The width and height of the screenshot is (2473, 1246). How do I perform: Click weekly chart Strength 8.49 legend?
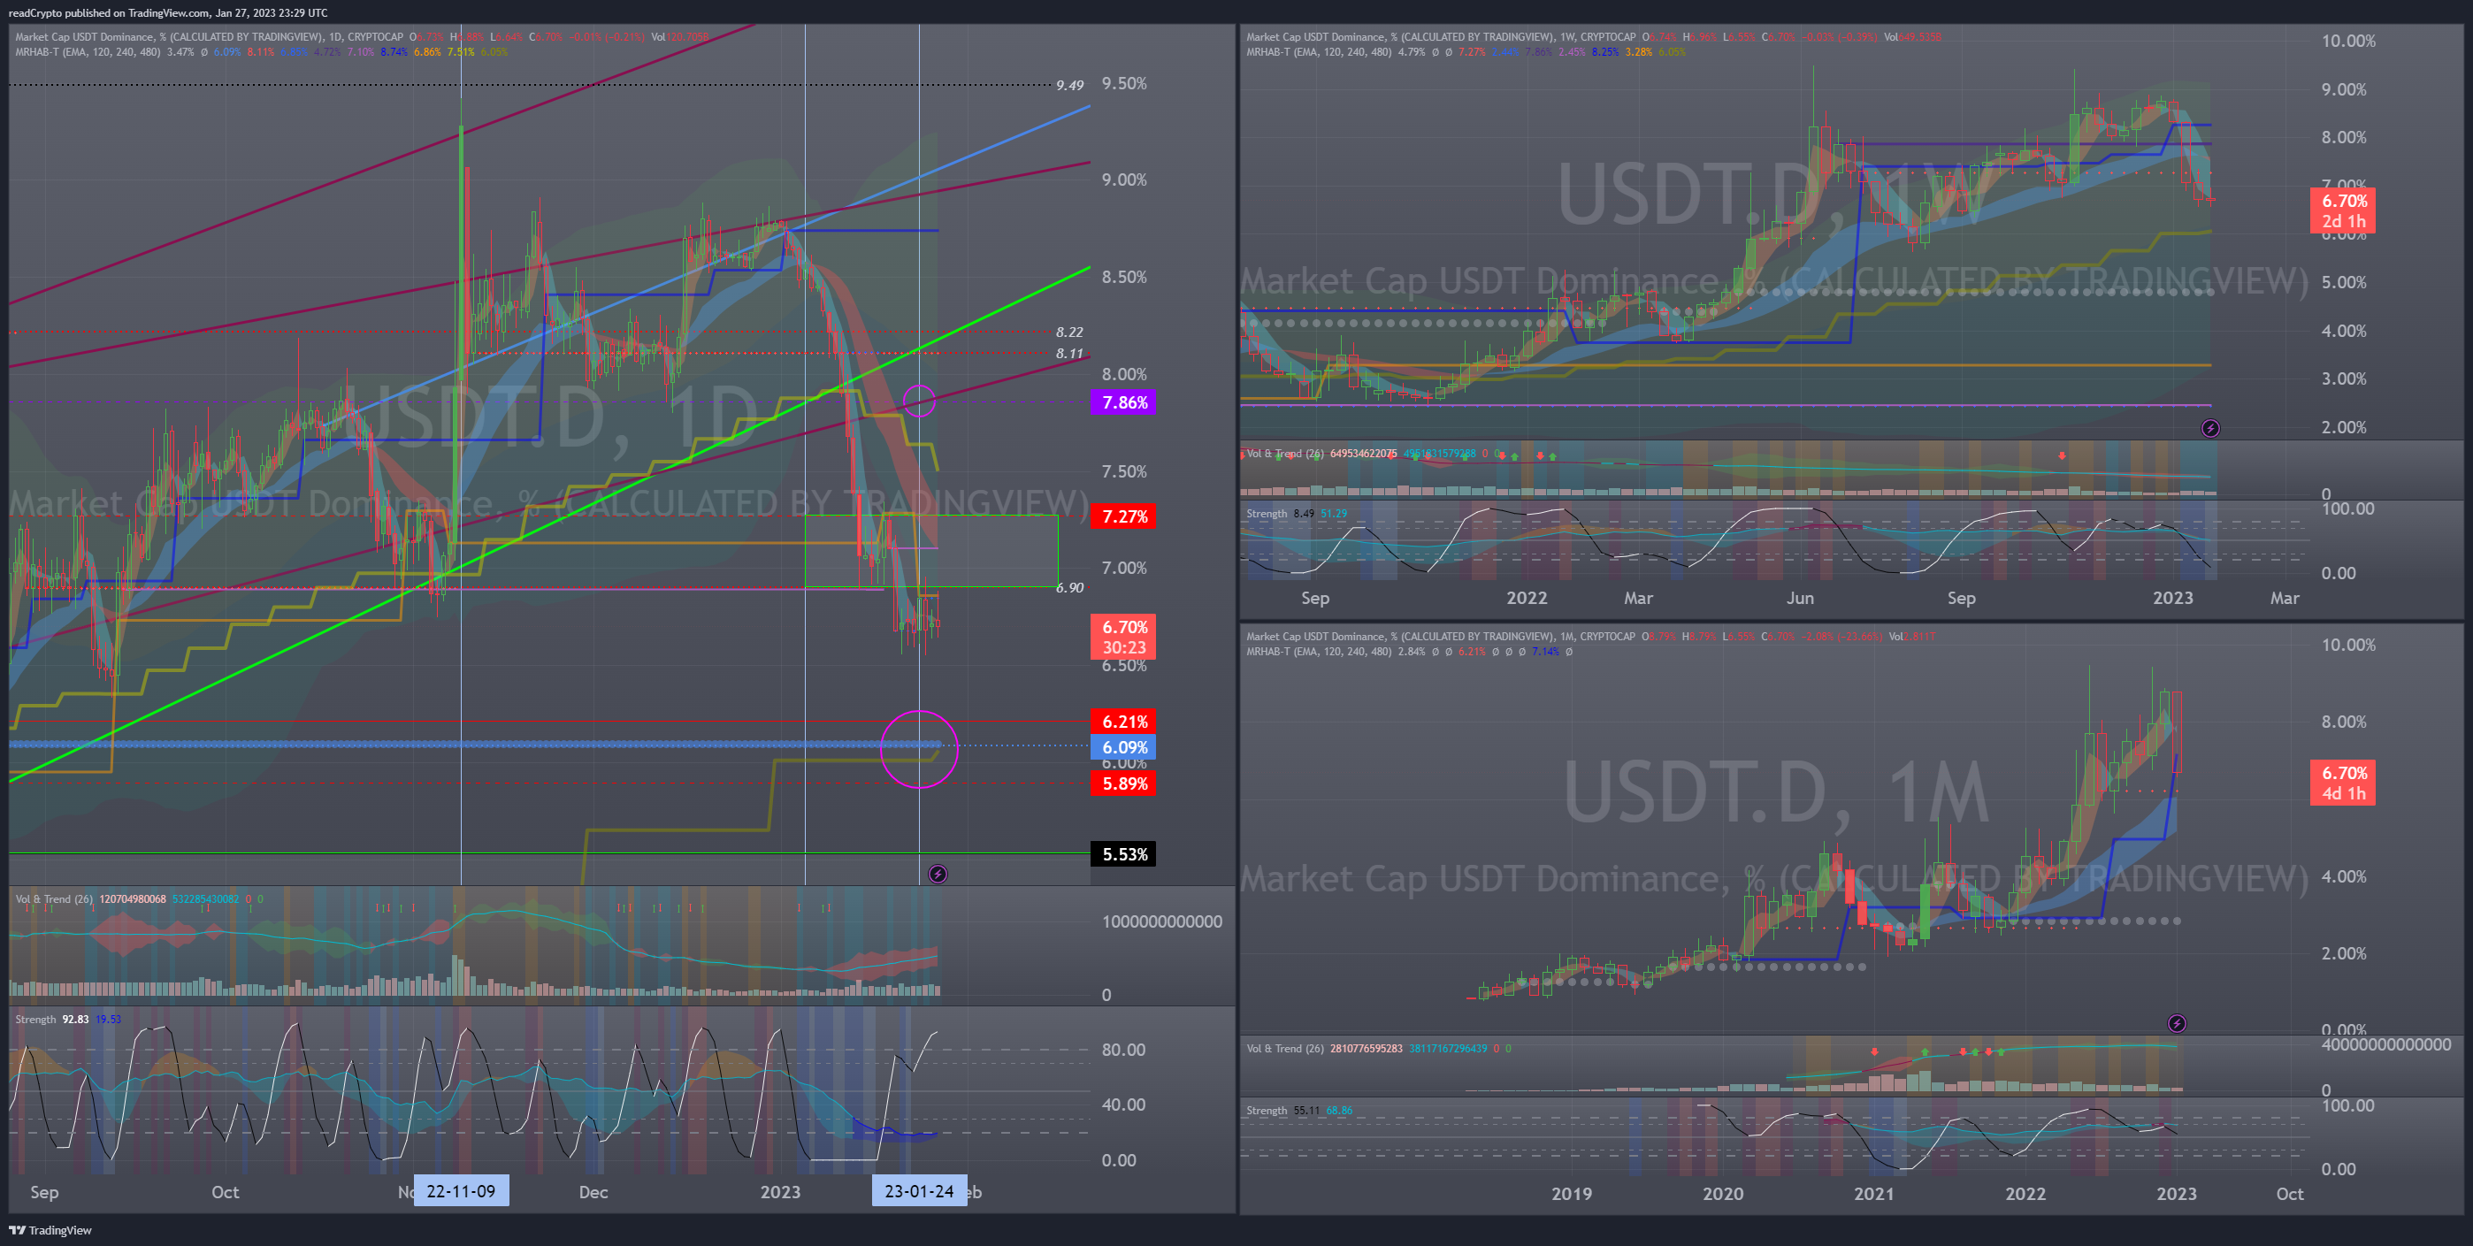[x=1280, y=514]
